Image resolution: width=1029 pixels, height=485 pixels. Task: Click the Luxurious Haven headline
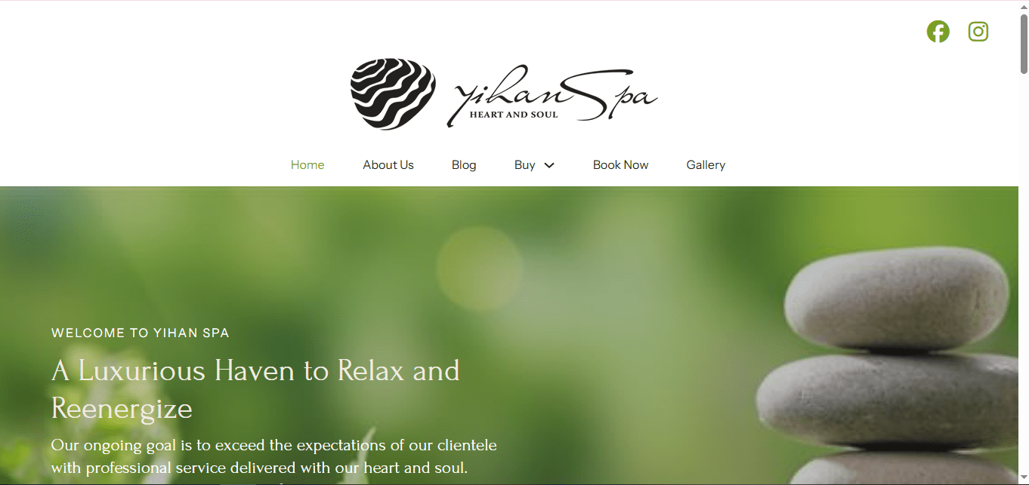(255, 389)
